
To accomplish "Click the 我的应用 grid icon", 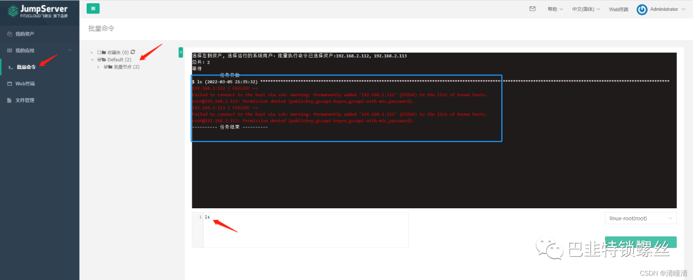I will [x=9, y=51].
